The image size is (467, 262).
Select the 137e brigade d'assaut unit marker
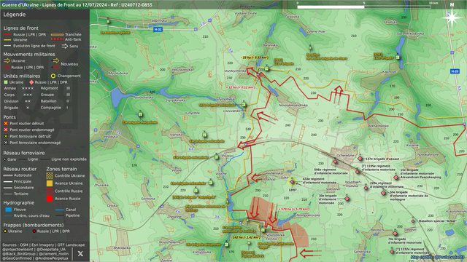point(360,159)
